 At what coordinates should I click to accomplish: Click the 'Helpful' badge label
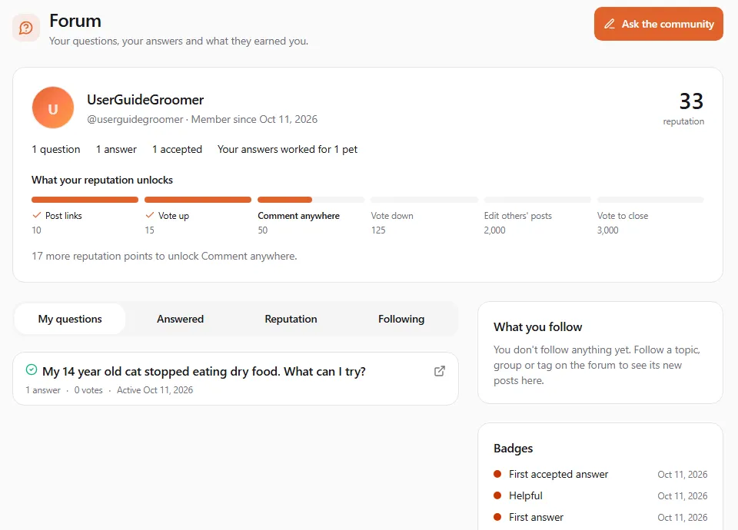(x=526, y=495)
